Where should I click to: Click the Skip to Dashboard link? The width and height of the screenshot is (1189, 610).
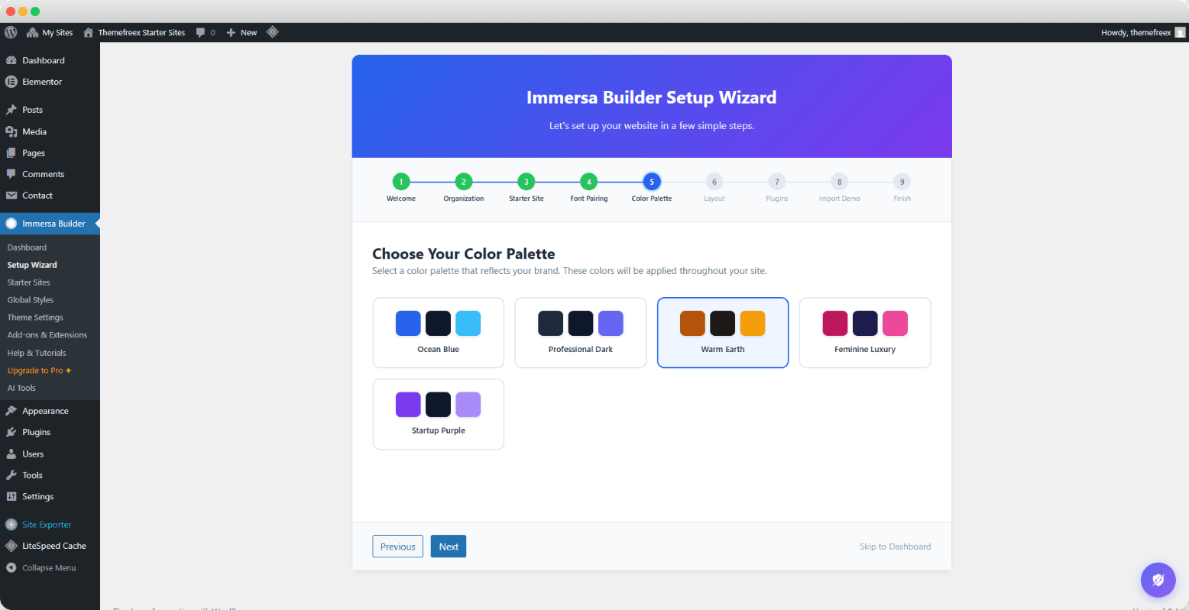pyautogui.click(x=895, y=546)
